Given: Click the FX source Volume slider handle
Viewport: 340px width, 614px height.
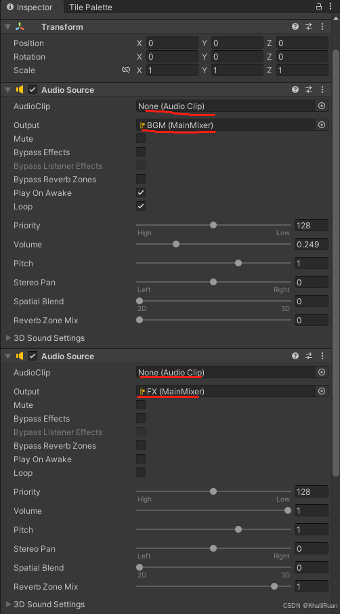Looking at the screenshot, I should [x=288, y=510].
